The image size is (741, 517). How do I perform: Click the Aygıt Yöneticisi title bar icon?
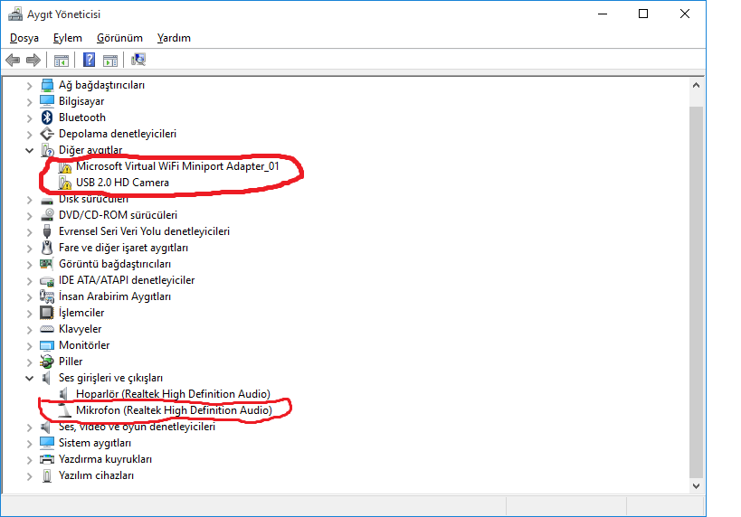click(x=15, y=14)
